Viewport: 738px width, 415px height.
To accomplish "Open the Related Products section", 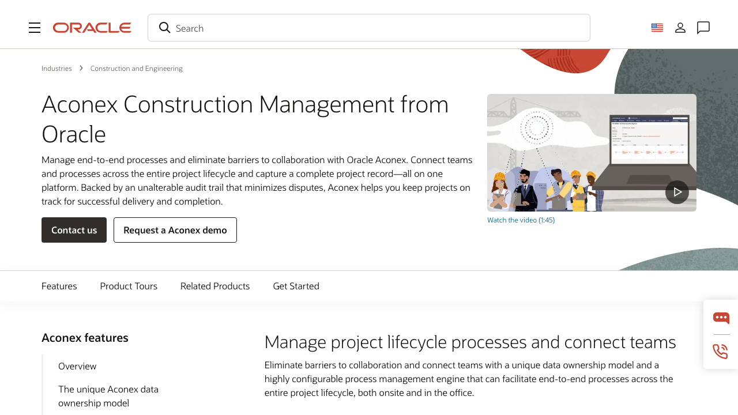I will click(x=214, y=286).
